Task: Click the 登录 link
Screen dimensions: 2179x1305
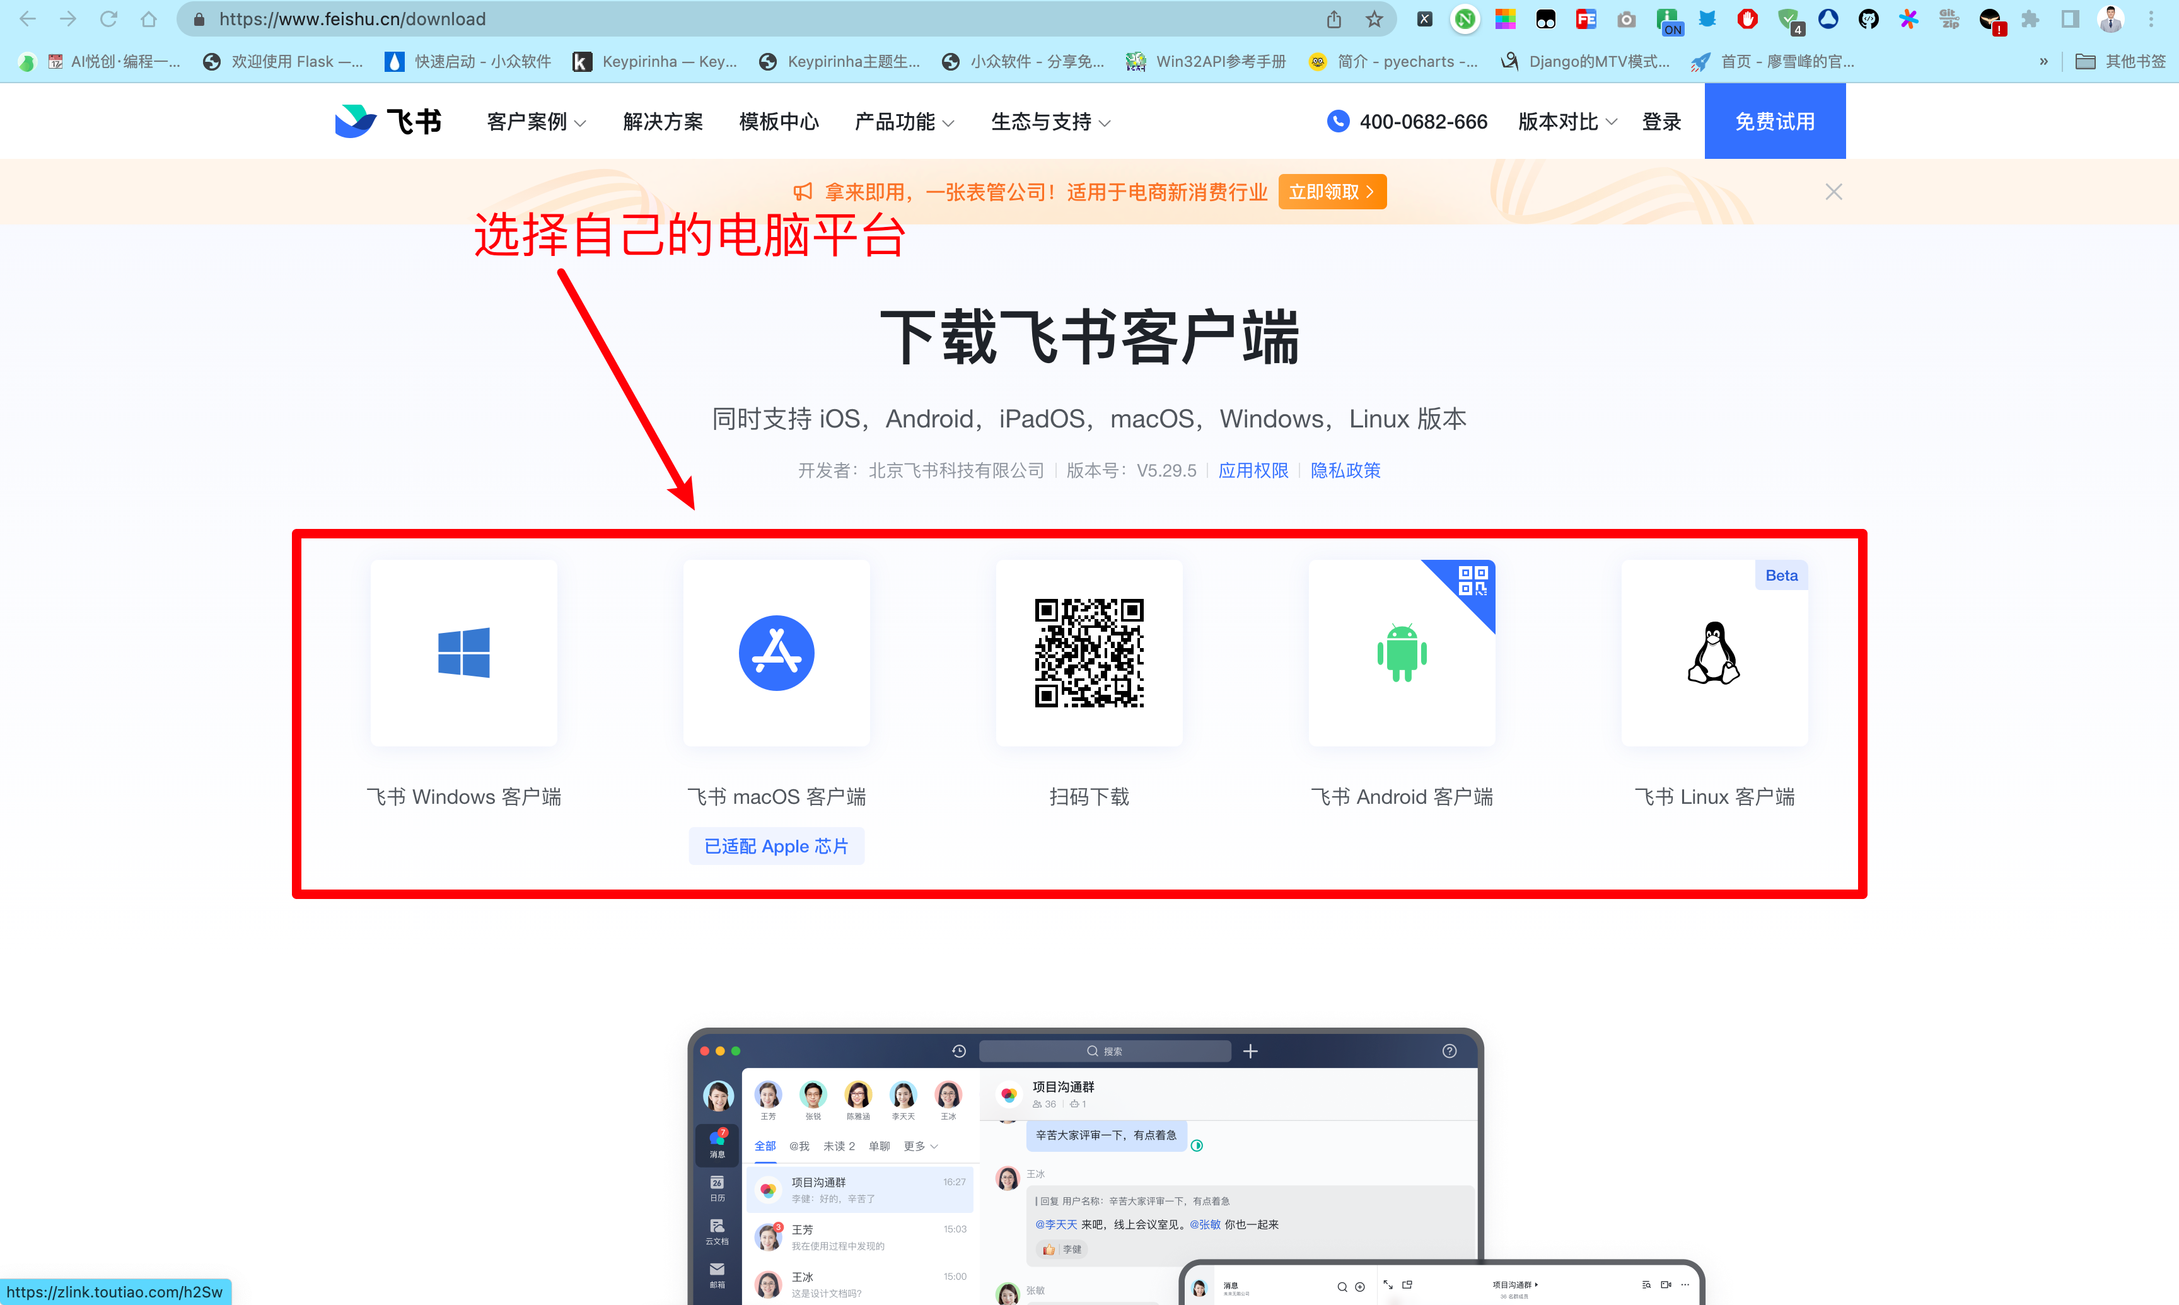Action: 1661,121
